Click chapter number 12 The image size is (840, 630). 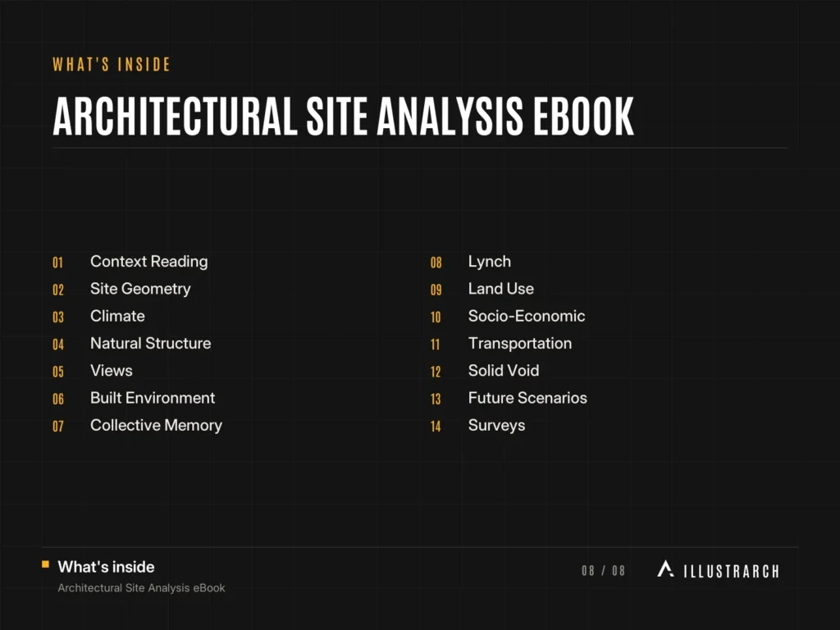coord(436,372)
